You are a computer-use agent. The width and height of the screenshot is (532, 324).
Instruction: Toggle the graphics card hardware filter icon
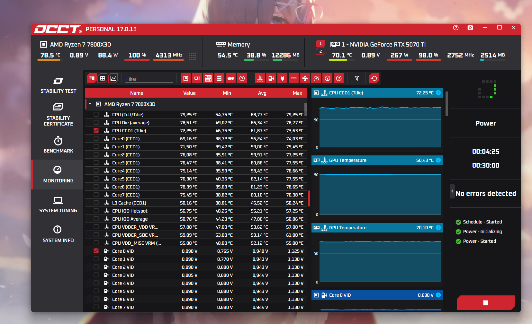tap(197, 78)
